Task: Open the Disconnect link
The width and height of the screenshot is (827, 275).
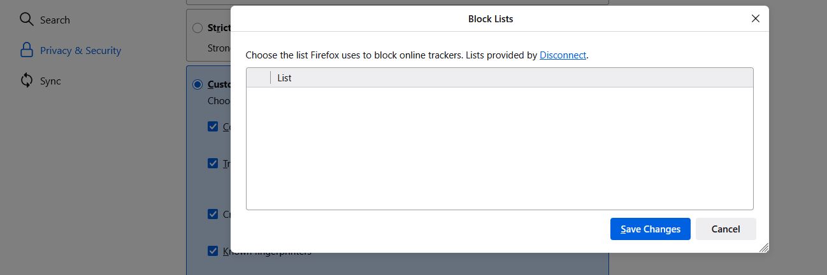Action: click(x=563, y=55)
